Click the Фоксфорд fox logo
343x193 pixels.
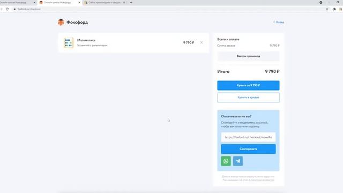[61, 22]
